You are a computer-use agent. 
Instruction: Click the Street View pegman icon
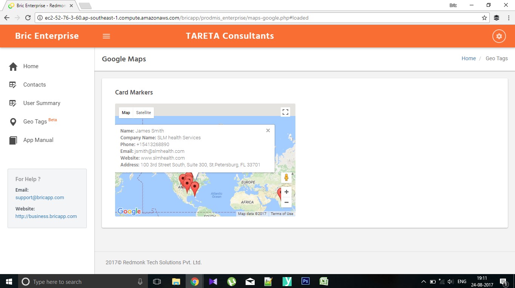pos(286,177)
